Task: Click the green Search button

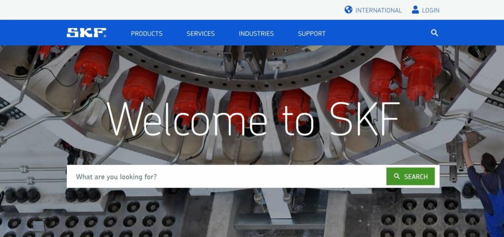Action: point(410,177)
